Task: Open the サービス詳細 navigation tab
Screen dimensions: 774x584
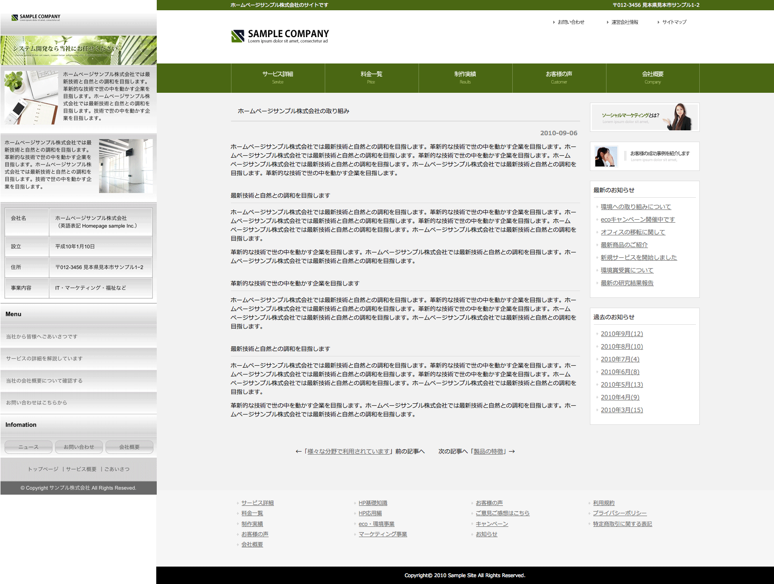Action: pos(277,78)
